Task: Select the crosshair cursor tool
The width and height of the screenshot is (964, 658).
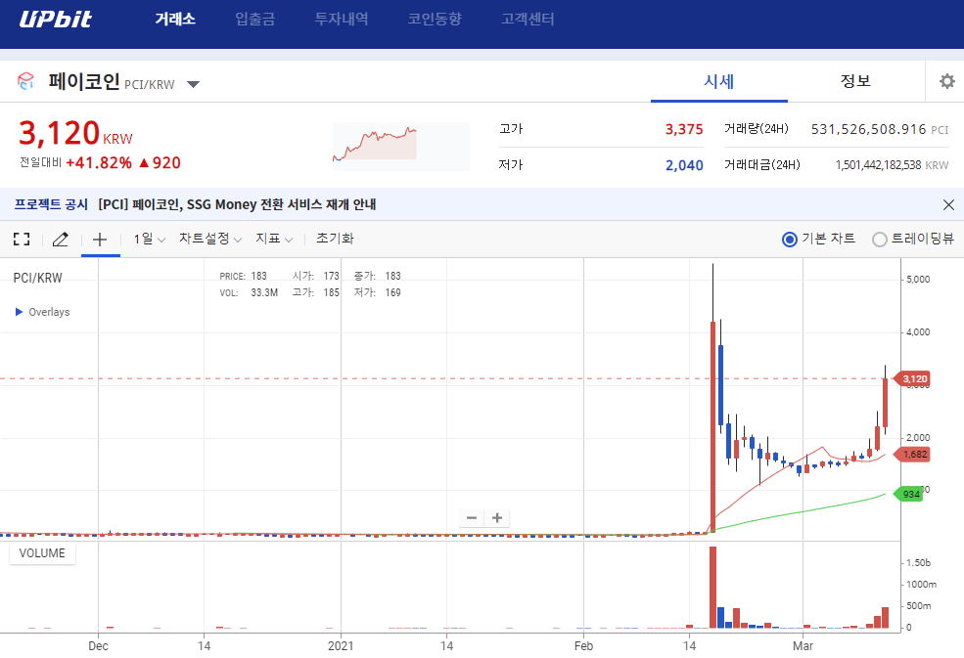Action: coord(100,239)
